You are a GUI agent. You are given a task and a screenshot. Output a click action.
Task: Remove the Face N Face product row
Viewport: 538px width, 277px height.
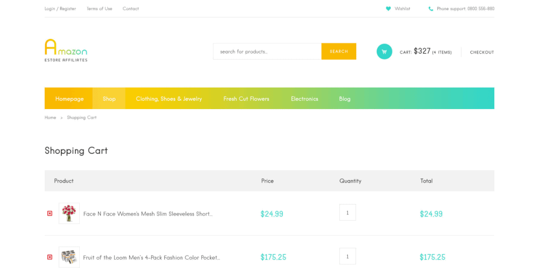point(50,213)
